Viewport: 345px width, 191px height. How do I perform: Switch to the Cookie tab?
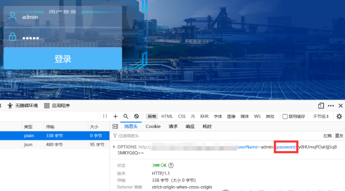click(x=153, y=126)
